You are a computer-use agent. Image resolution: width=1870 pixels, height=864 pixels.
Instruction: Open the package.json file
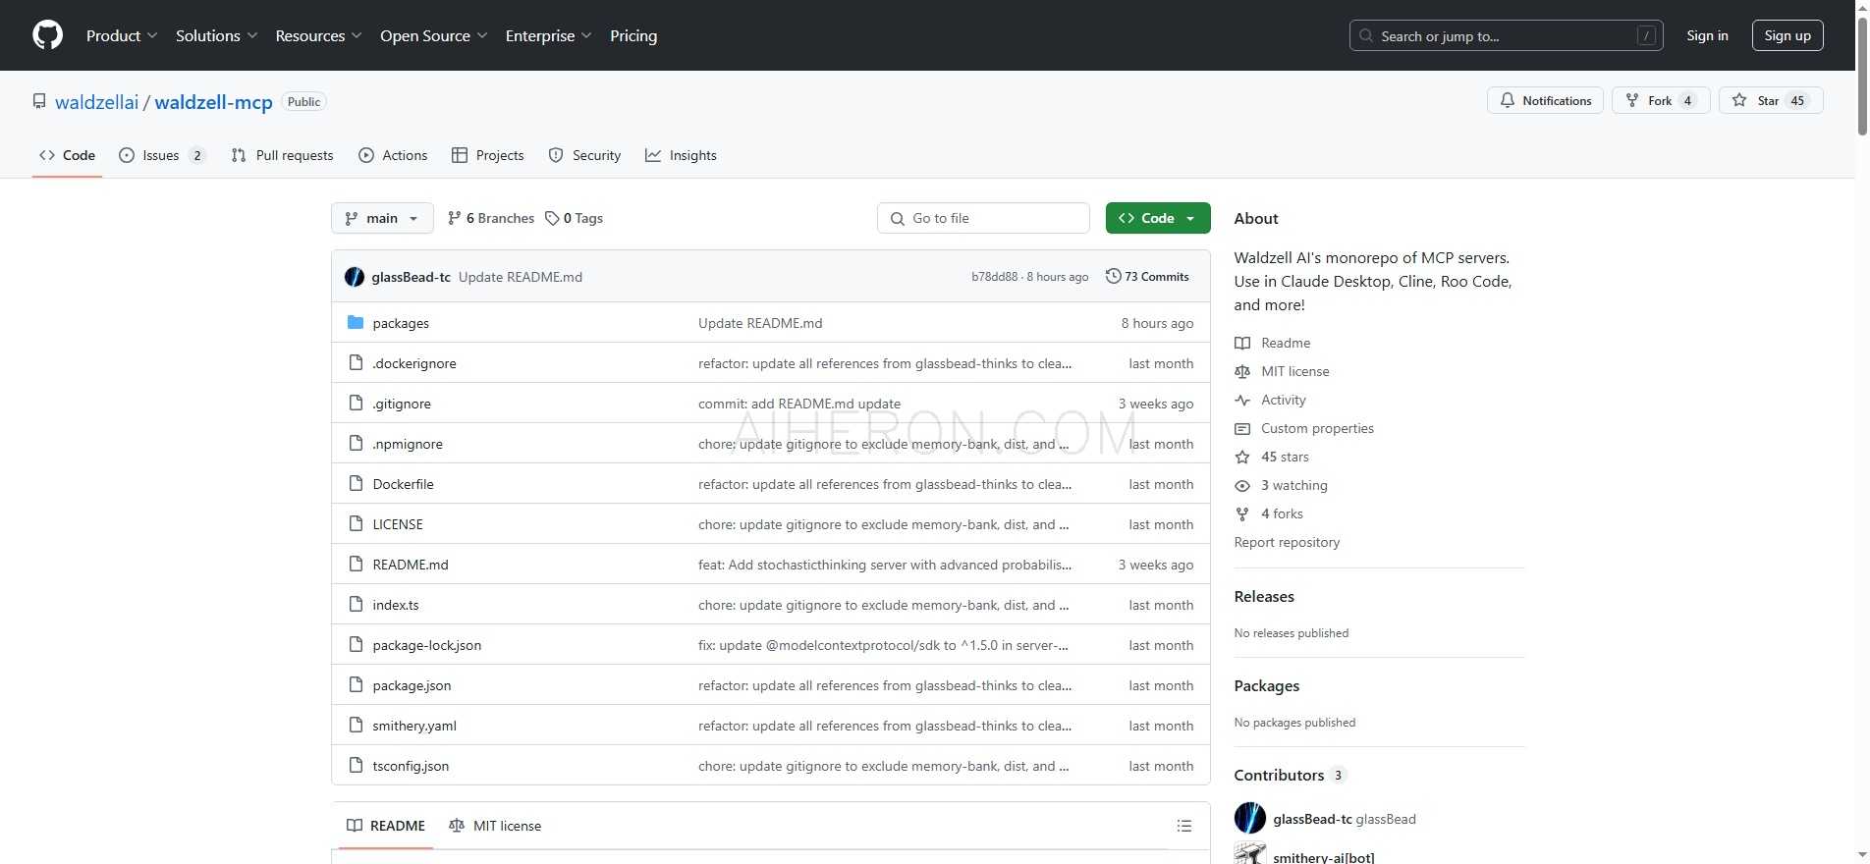[412, 685]
